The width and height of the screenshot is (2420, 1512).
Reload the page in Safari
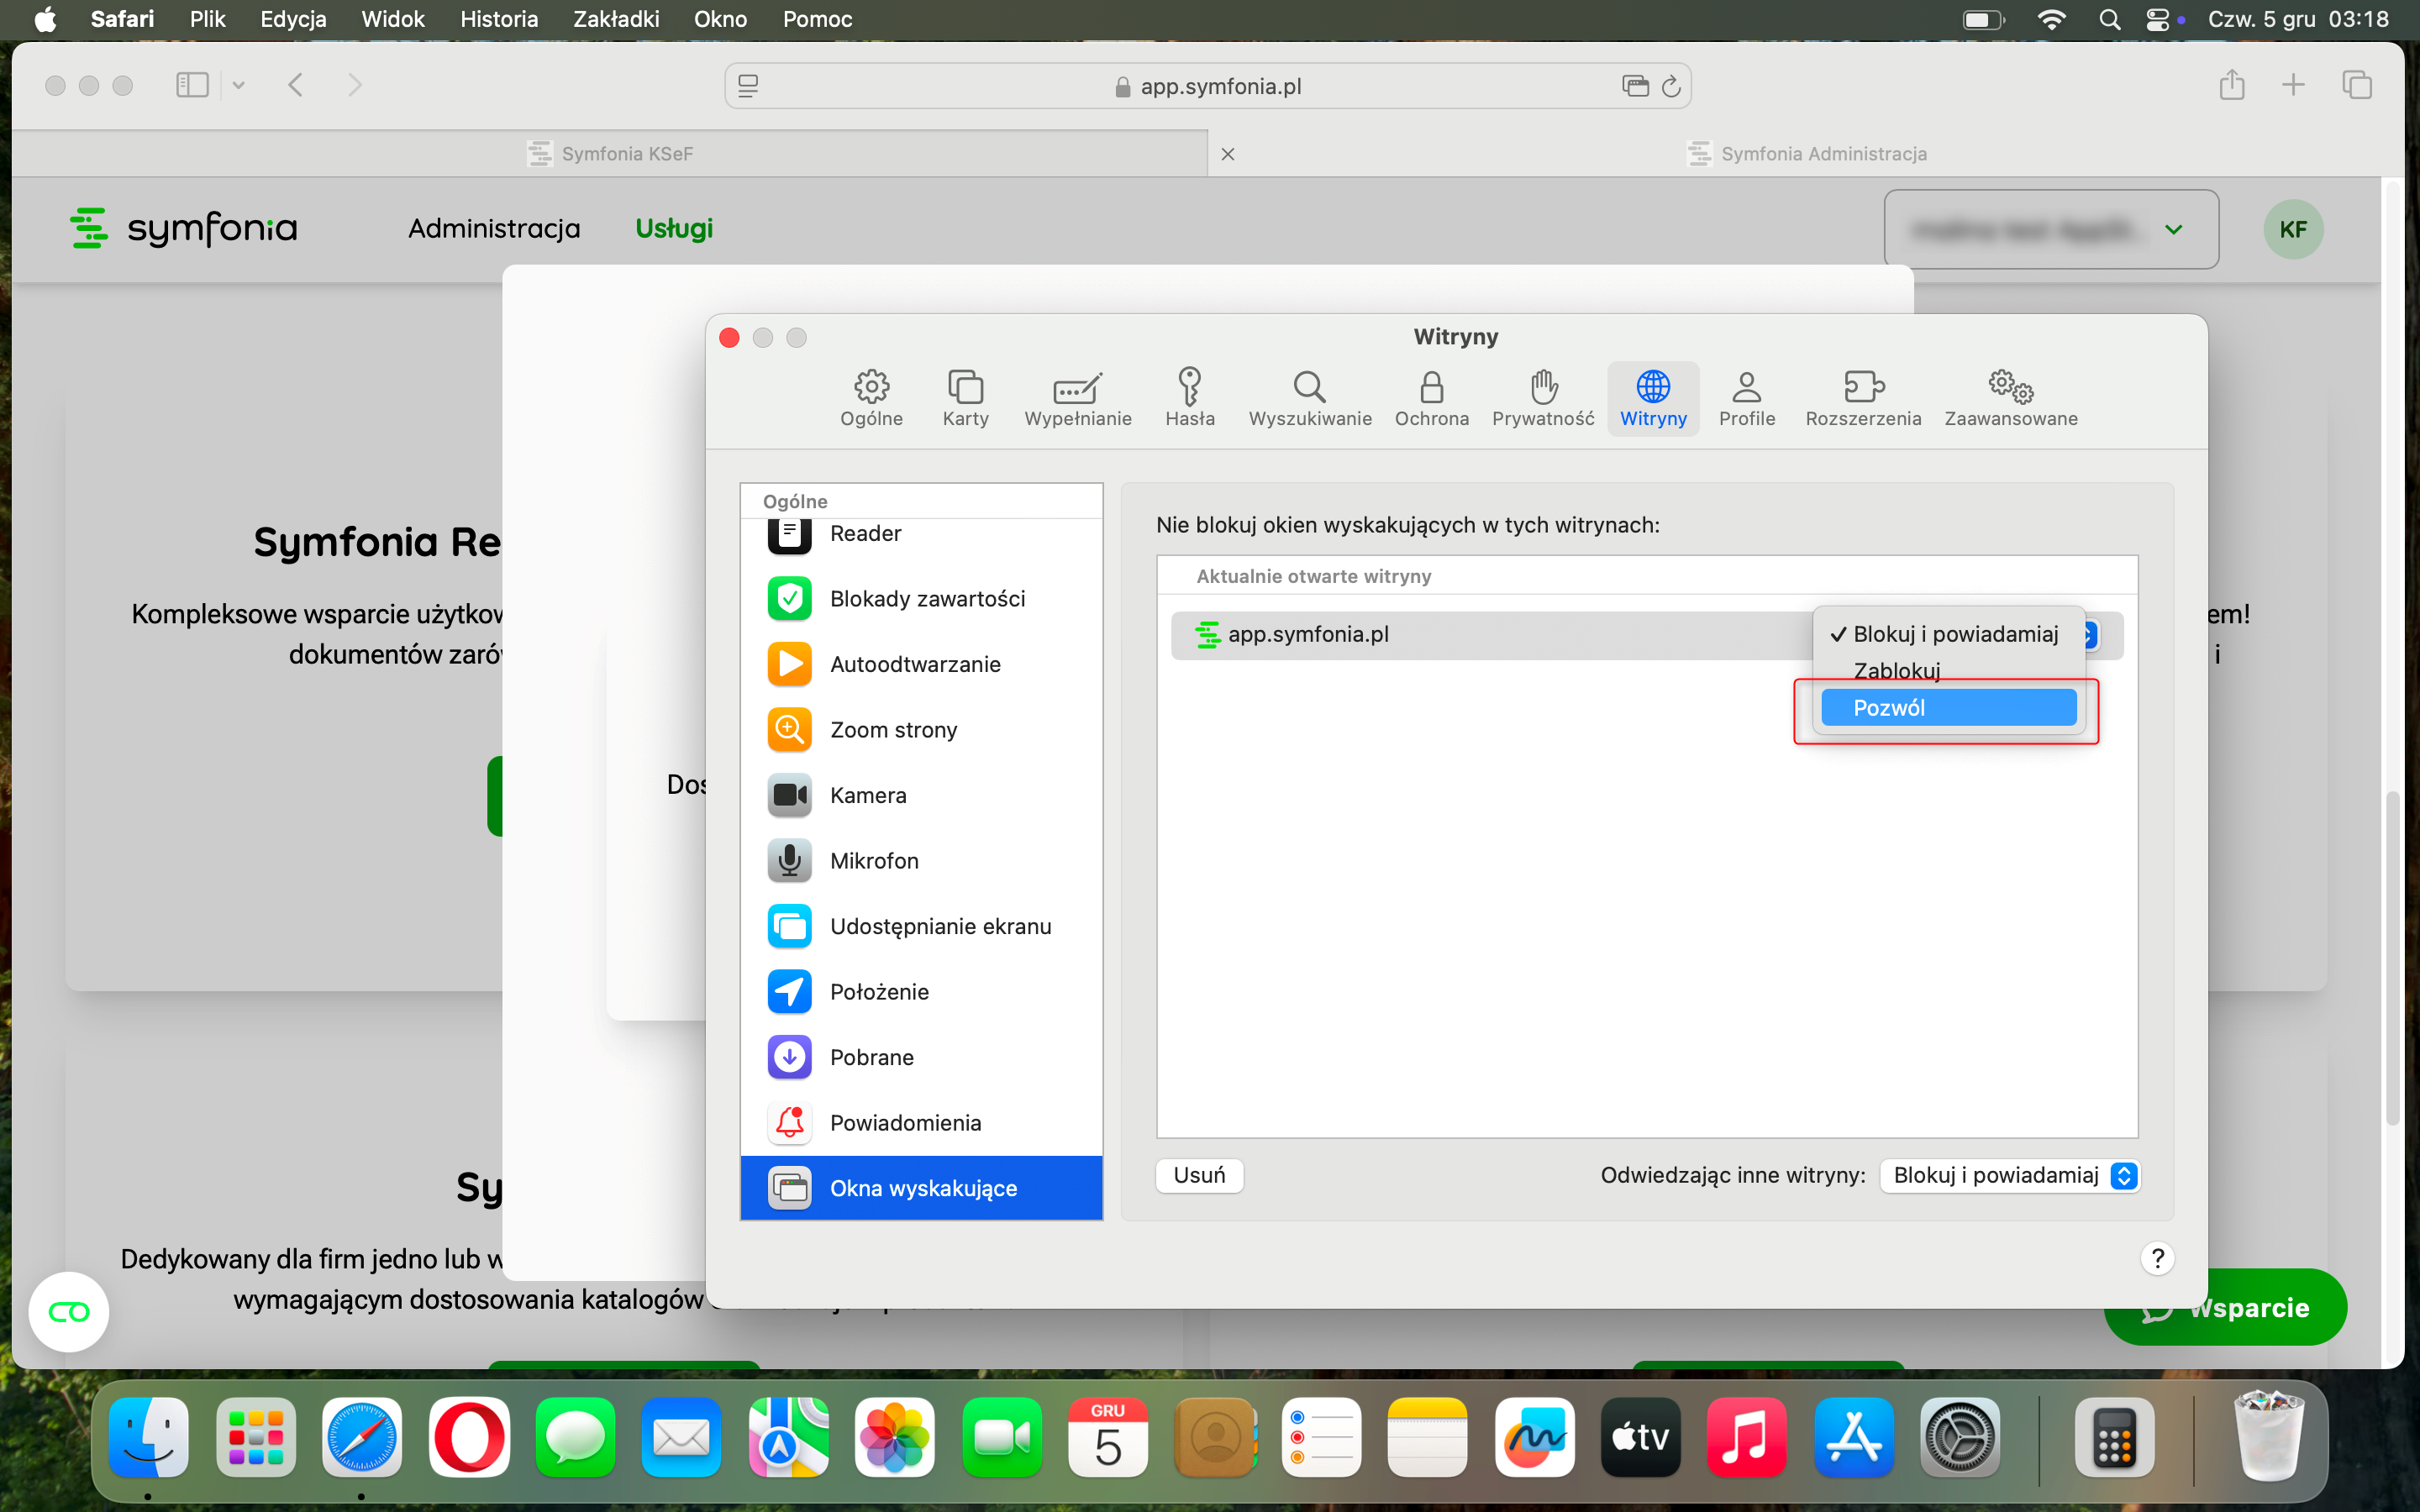tap(1670, 86)
